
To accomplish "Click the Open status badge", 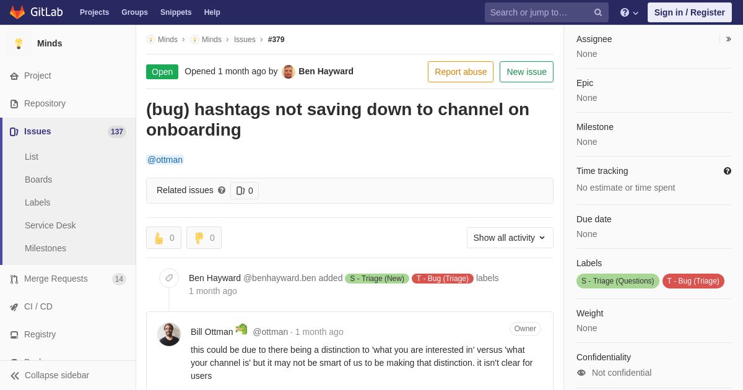I will (162, 72).
